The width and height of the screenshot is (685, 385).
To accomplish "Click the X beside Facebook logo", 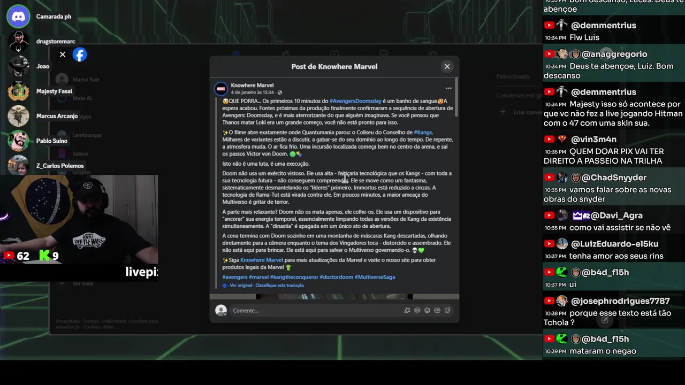I will click(x=63, y=55).
